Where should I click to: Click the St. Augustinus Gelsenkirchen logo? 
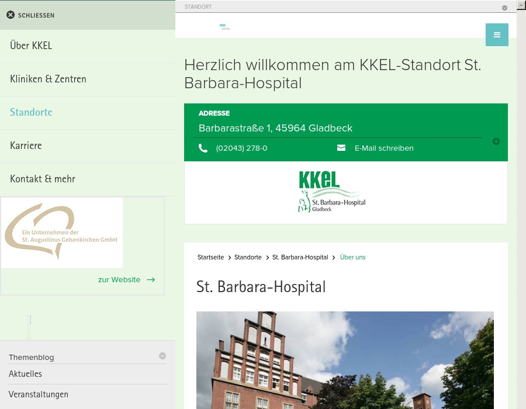62,233
